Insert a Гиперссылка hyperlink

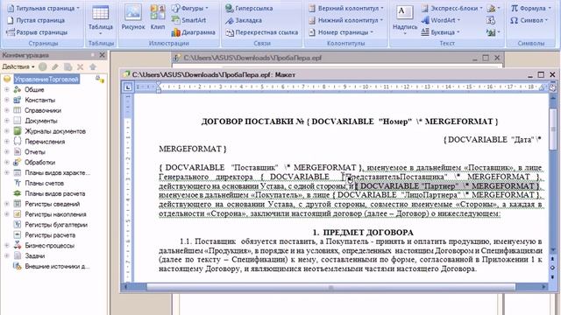tap(249, 8)
